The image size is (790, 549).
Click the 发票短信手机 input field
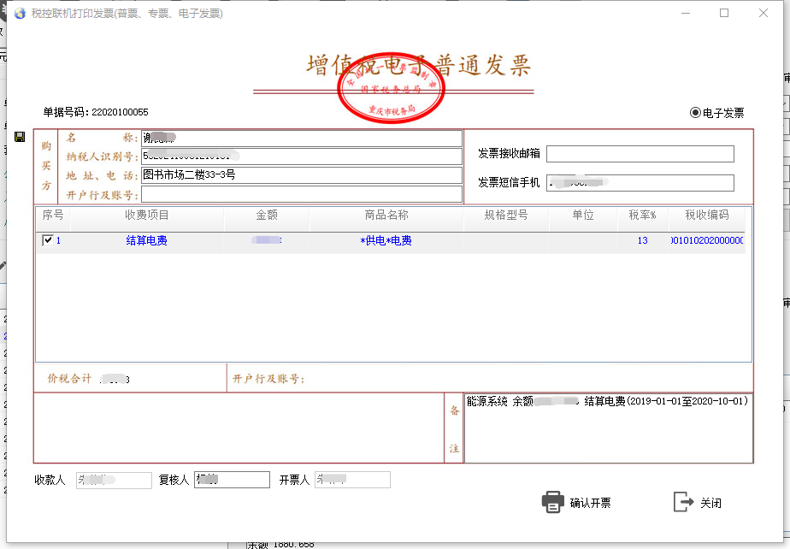tap(640, 182)
